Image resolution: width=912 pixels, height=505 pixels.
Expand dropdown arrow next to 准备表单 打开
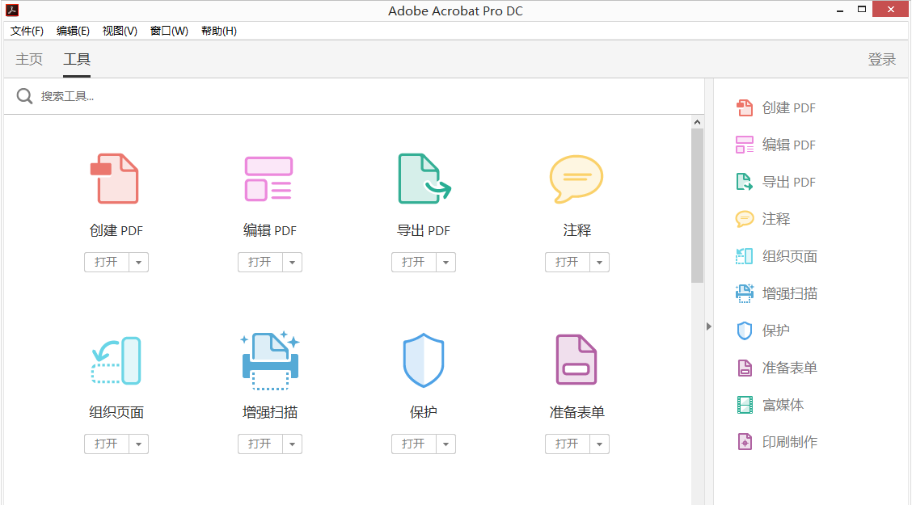click(x=599, y=444)
